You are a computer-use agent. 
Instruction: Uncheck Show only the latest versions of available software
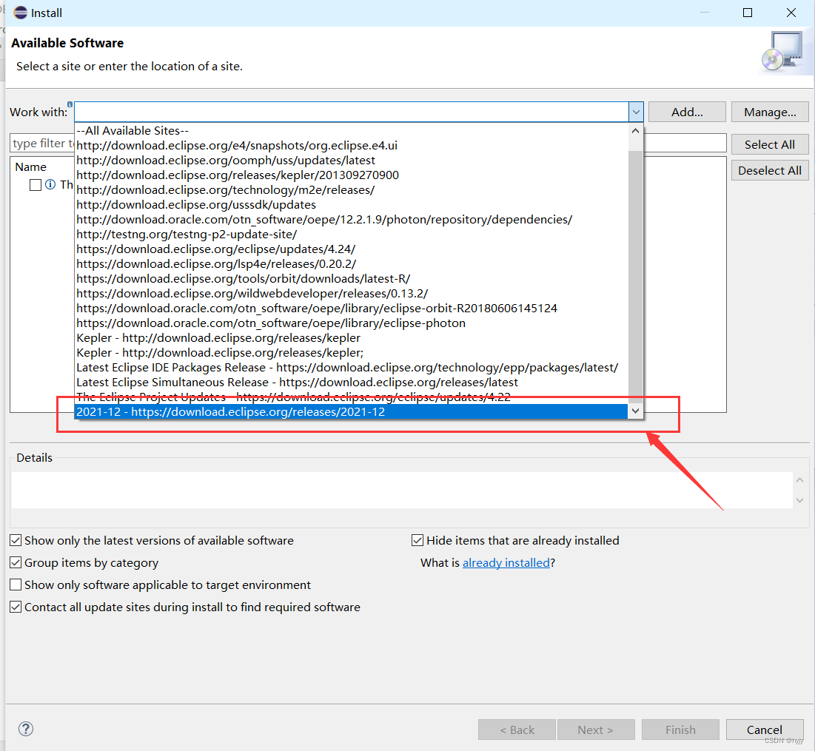tap(16, 540)
